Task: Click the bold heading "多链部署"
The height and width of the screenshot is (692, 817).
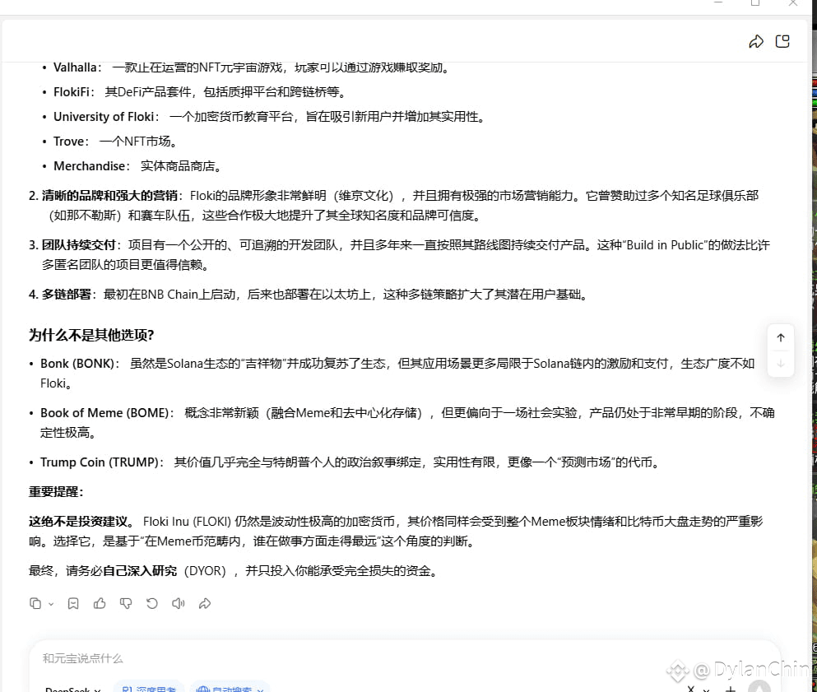Action: pyautogui.click(x=66, y=295)
